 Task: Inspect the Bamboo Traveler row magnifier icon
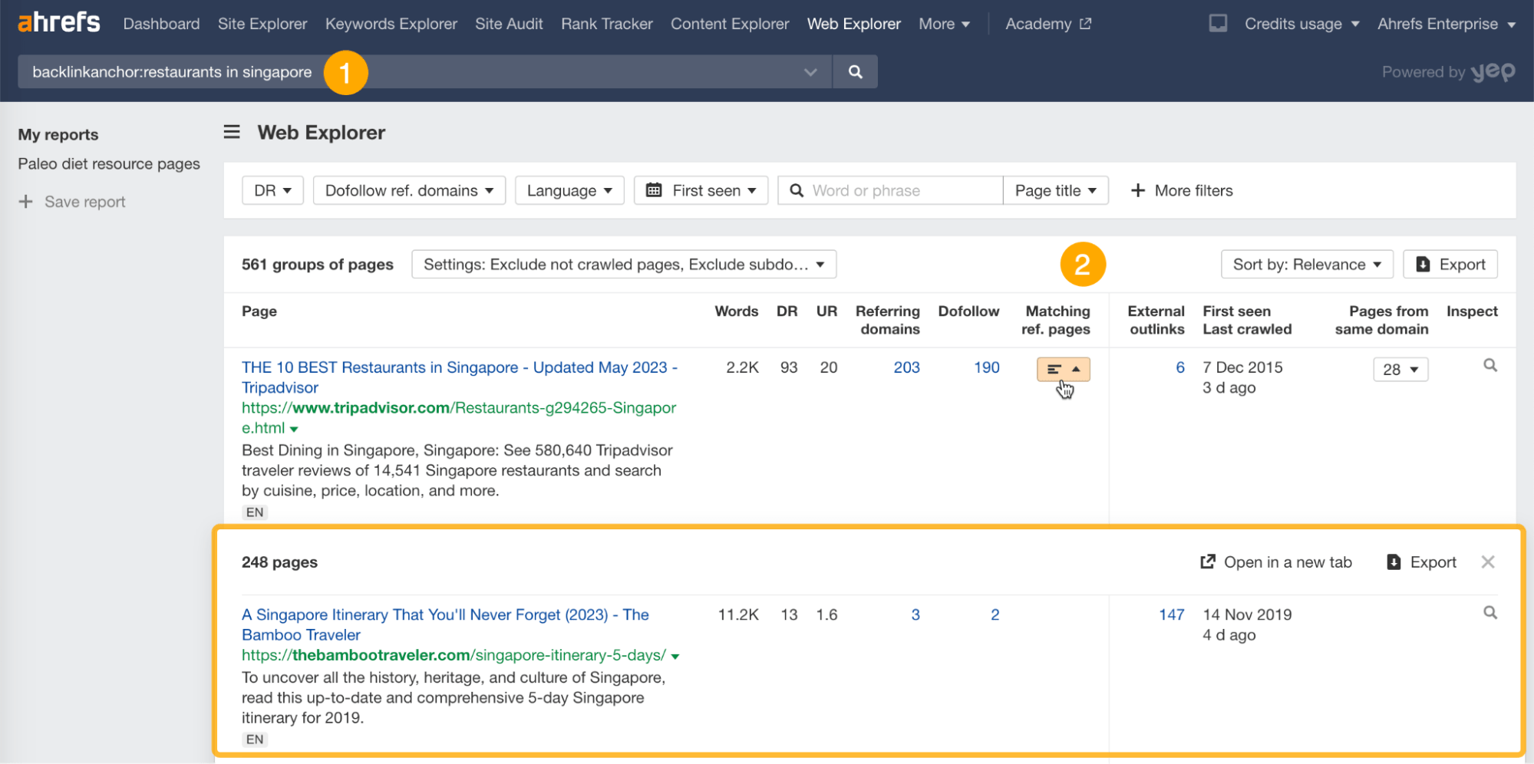(x=1489, y=612)
